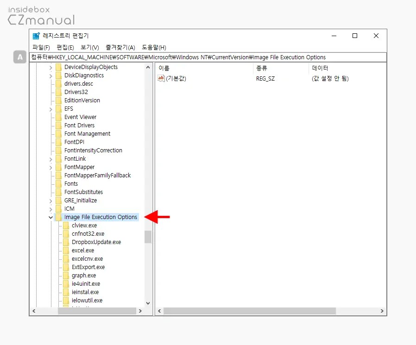Click the tree pane scroll left arrow
This screenshot has width=416, height=345.
34,311
